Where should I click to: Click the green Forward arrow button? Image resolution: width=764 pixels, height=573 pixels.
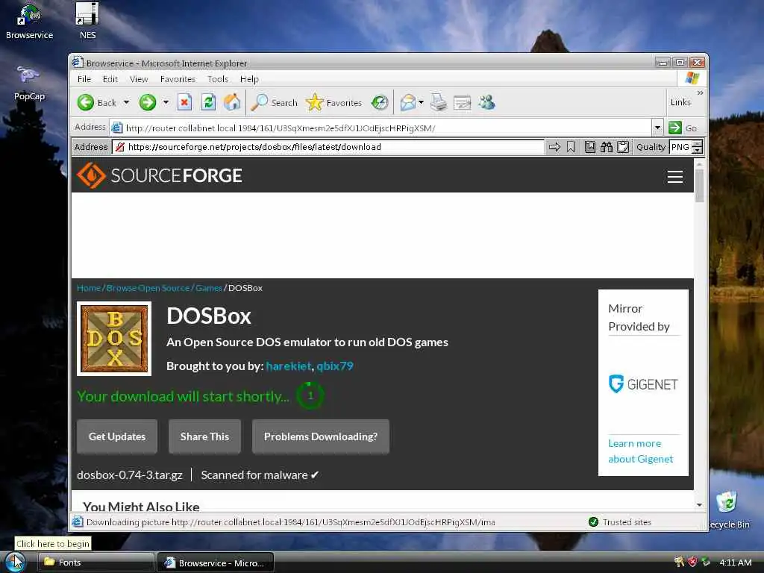tap(148, 102)
